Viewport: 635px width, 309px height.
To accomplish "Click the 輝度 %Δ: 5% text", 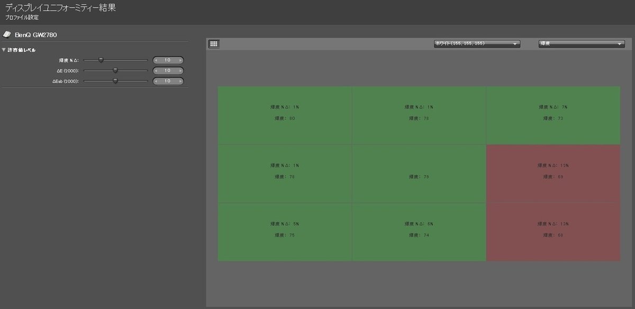I will 285,223.
